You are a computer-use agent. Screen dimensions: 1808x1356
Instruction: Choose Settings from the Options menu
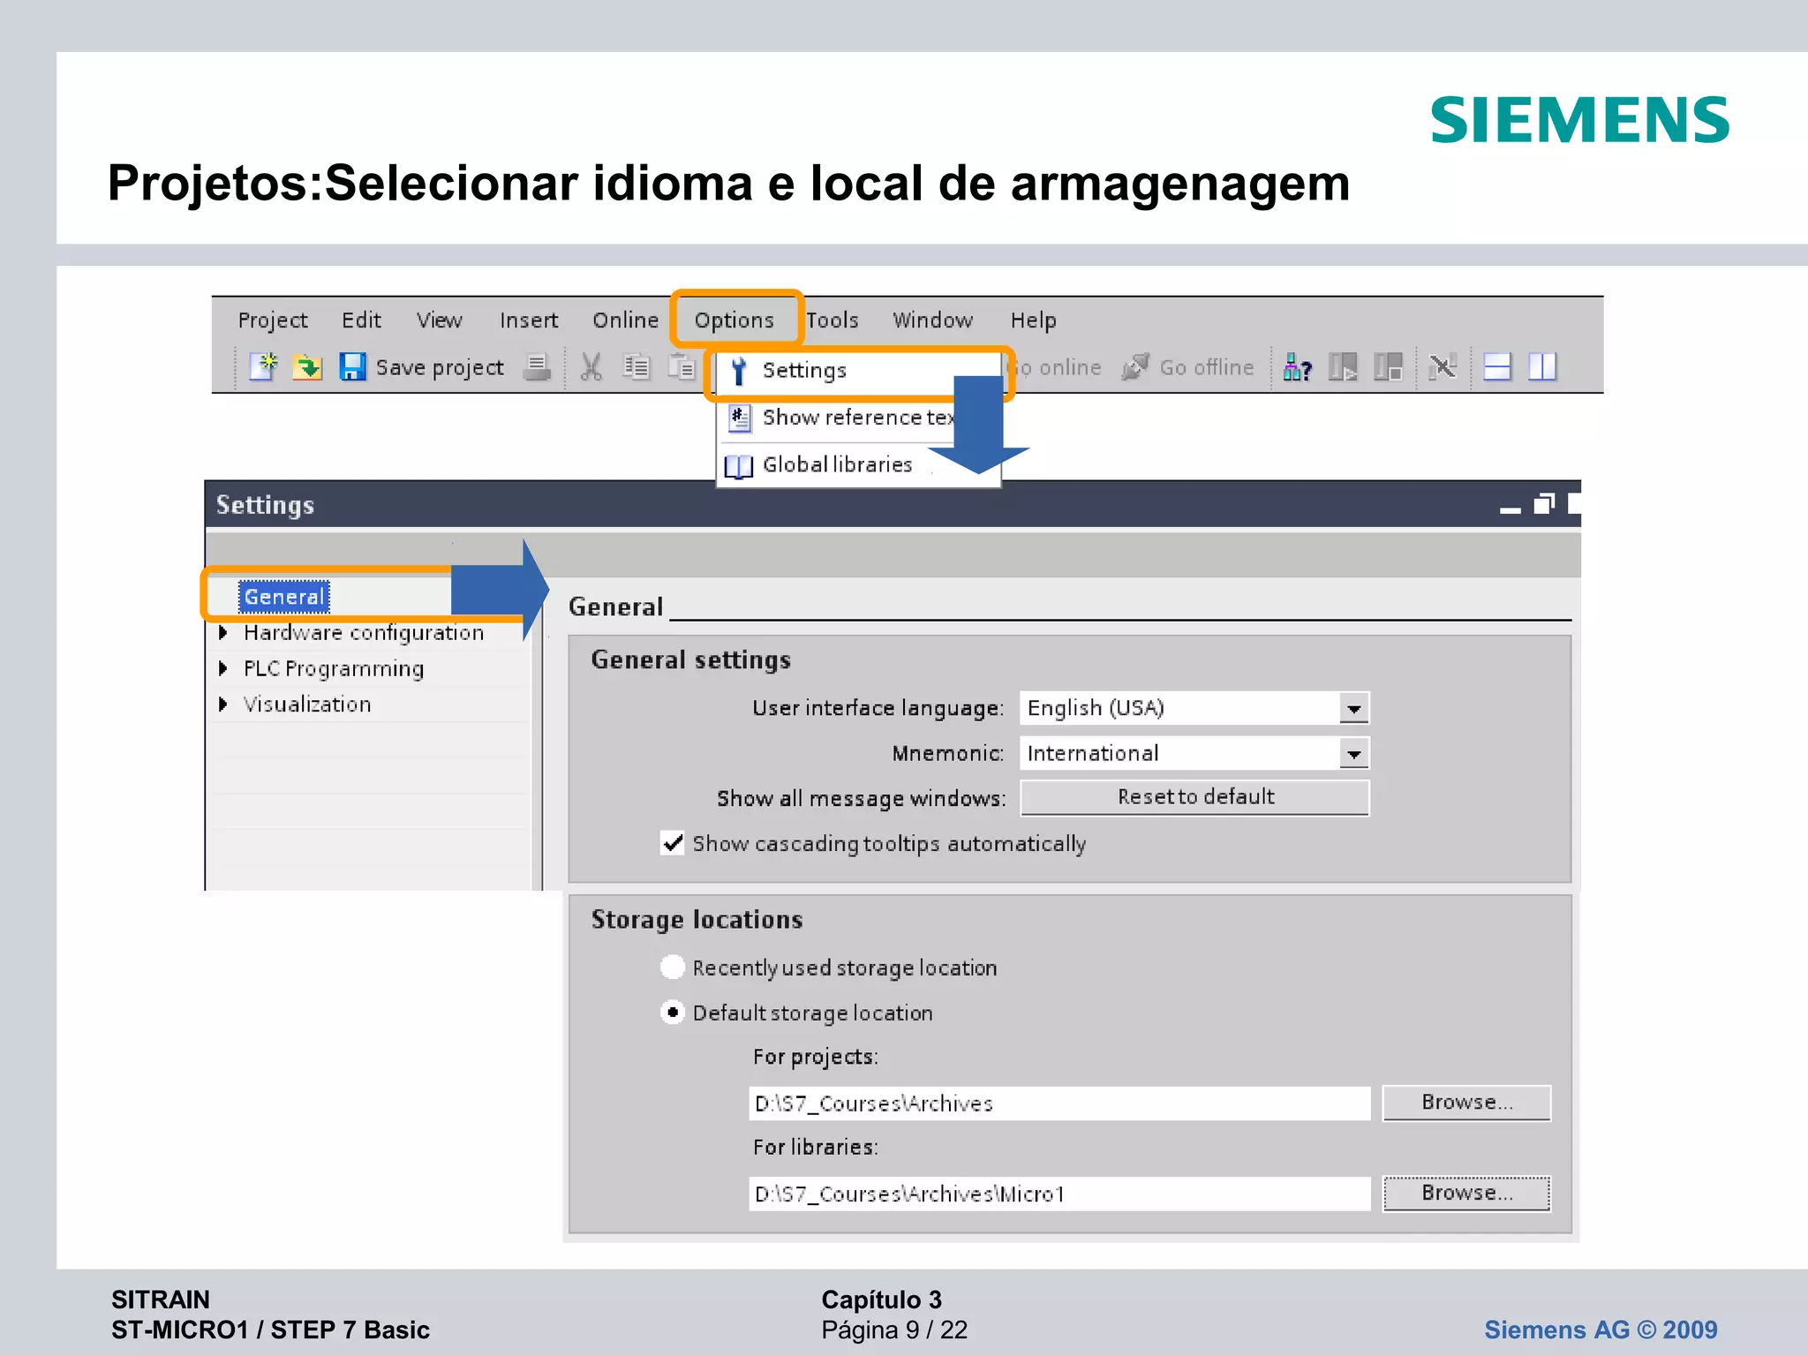(860, 371)
